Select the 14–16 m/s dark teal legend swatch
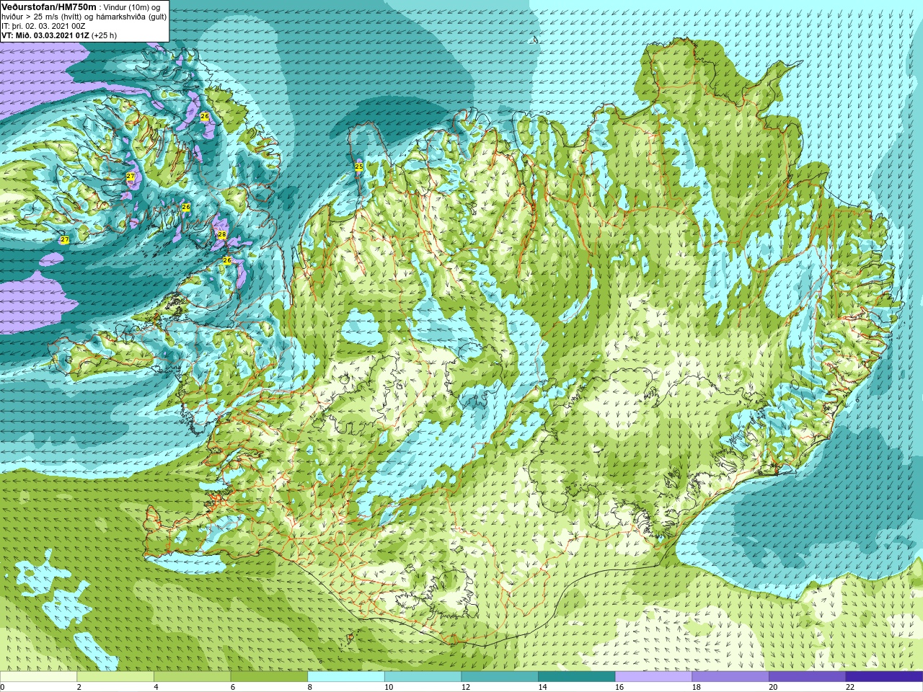Screen dimensions: 923x692 (x=577, y=677)
